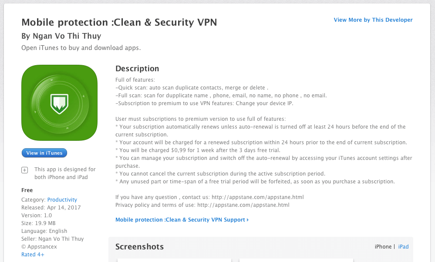This screenshot has height=262, width=435.
Task: Click the green shield app icon
Action: (x=59, y=103)
